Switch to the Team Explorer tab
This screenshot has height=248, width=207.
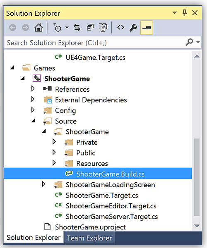click(89, 238)
